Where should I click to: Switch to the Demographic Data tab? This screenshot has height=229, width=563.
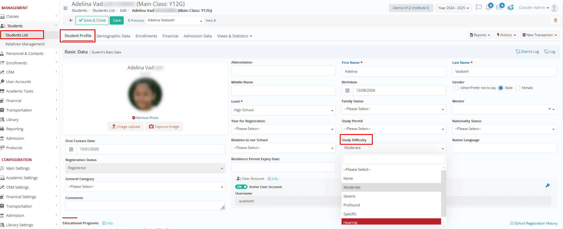pos(113,36)
